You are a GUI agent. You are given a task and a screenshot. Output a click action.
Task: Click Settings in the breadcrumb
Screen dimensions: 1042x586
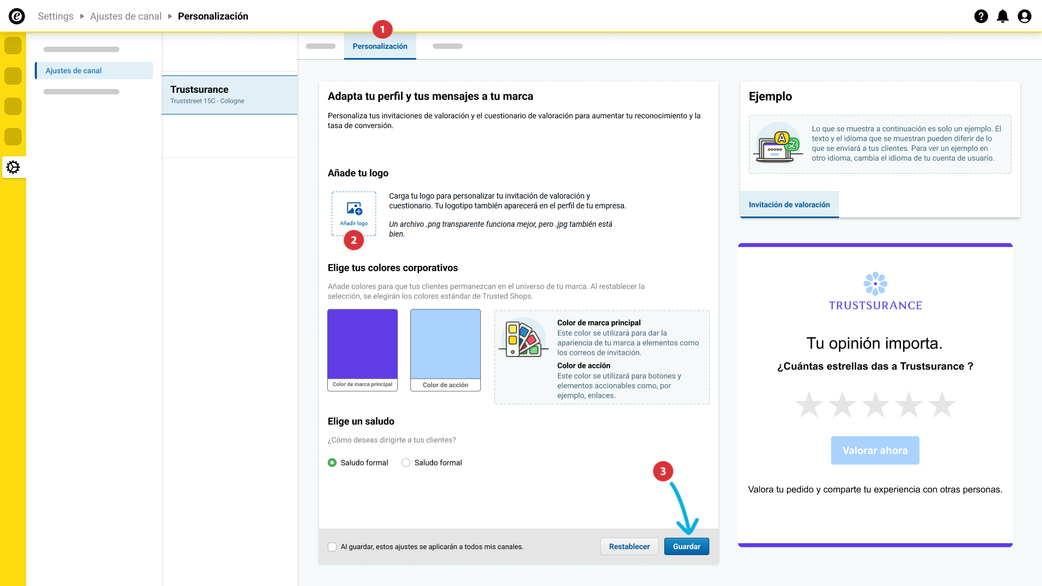[x=55, y=16]
